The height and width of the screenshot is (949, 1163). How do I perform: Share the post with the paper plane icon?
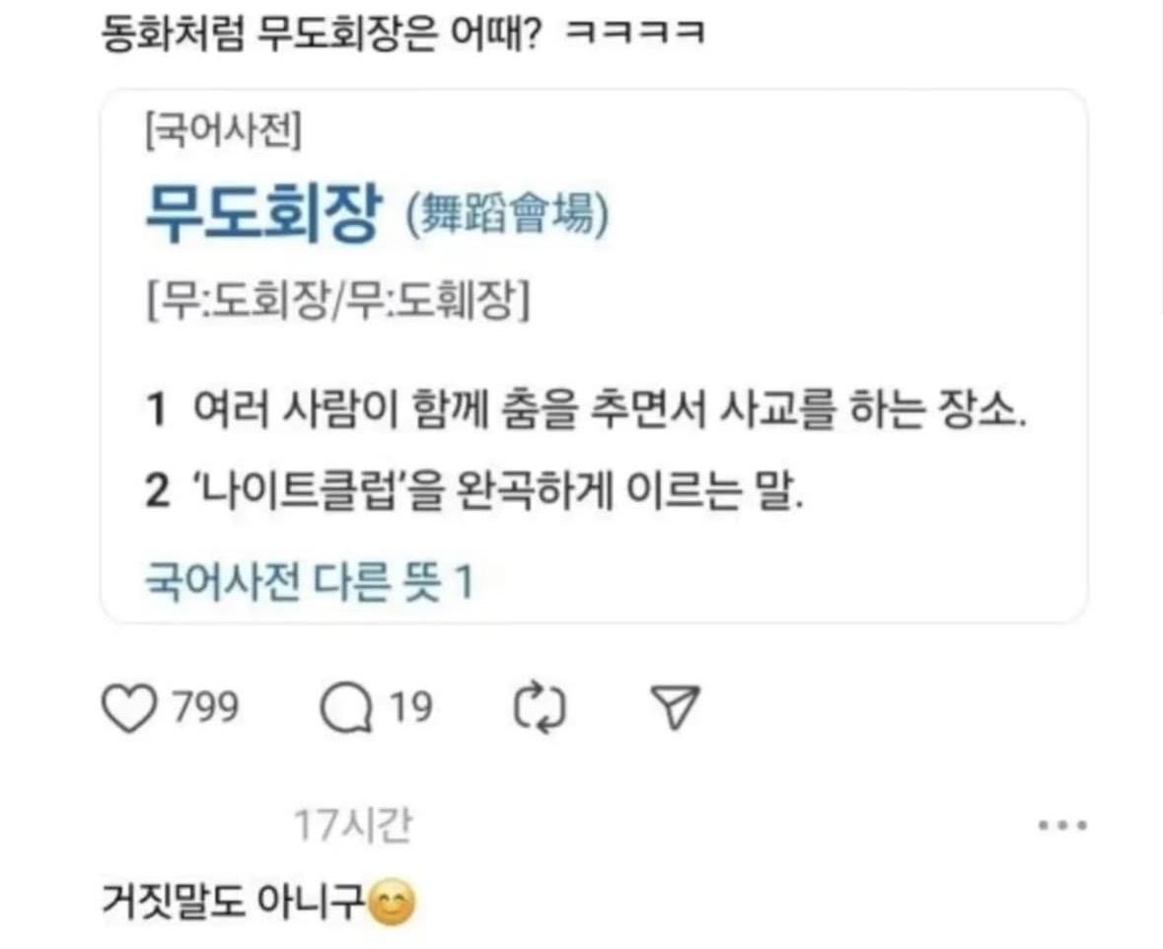tap(675, 706)
